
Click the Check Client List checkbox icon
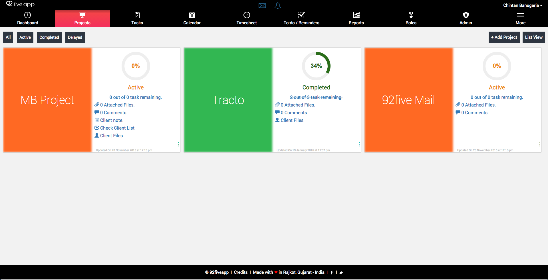97,128
